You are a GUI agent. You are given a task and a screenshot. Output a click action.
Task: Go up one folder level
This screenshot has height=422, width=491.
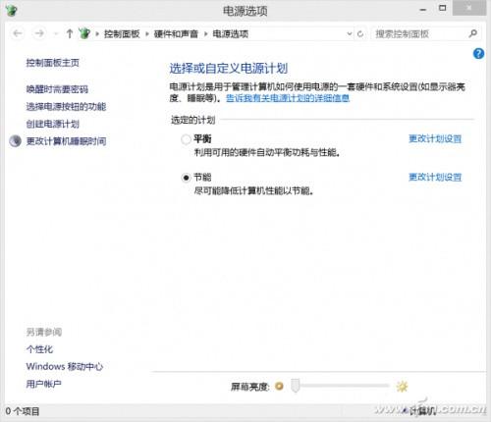[69, 33]
